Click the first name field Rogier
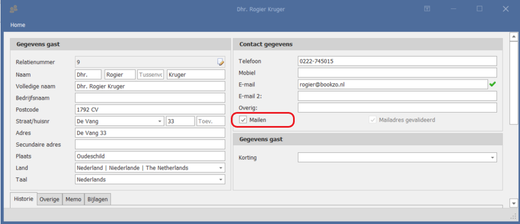 pyautogui.click(x=120, y=74)
